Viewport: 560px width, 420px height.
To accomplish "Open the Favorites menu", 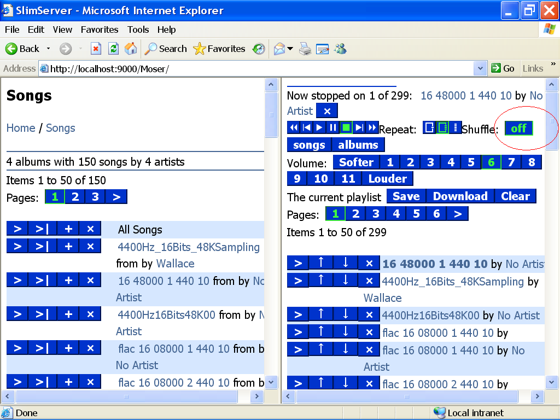I will 100,30.
